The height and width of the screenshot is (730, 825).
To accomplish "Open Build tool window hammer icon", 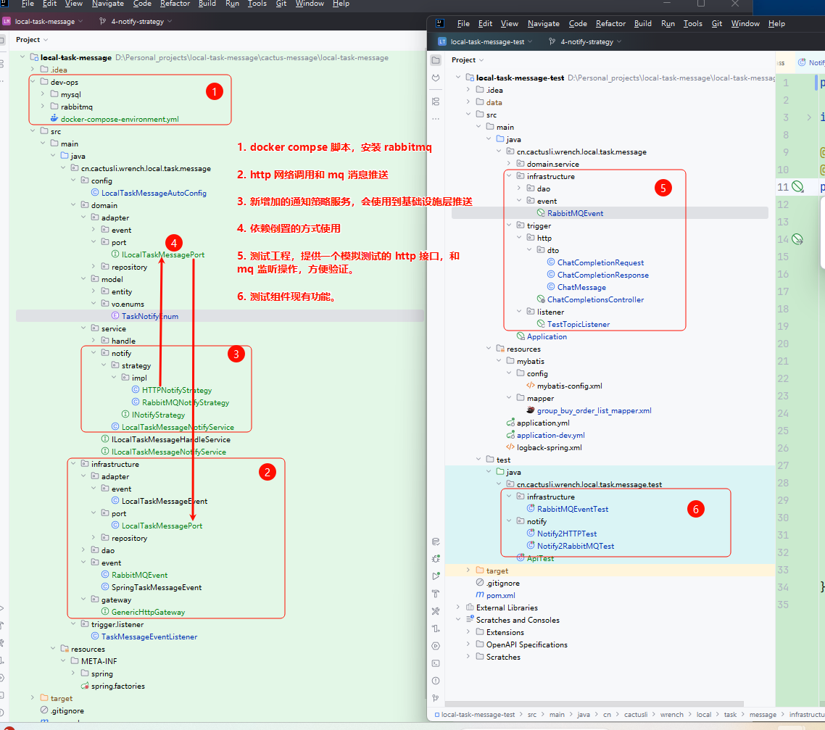I will coord(436,594).
